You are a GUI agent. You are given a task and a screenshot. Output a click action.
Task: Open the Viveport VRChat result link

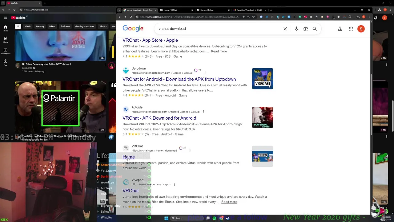(131, 191)
